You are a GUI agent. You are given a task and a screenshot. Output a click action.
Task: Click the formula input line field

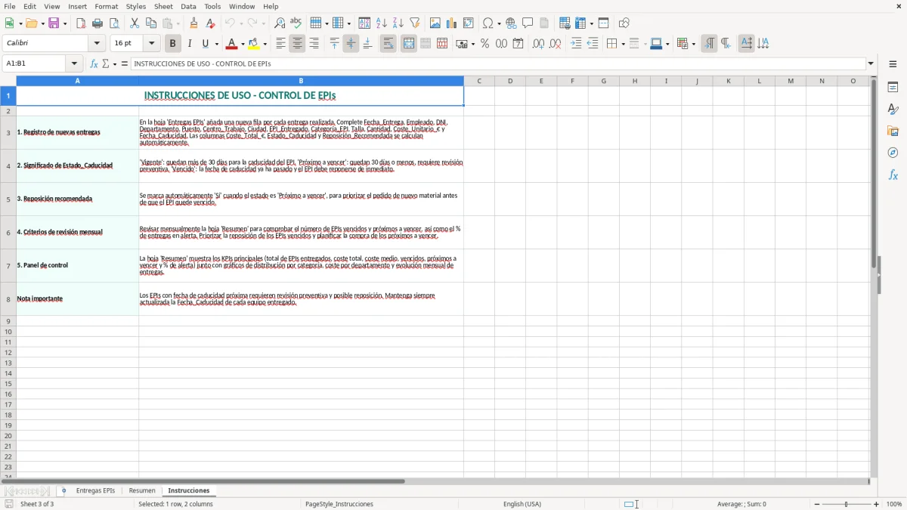(x=499, y=64)
